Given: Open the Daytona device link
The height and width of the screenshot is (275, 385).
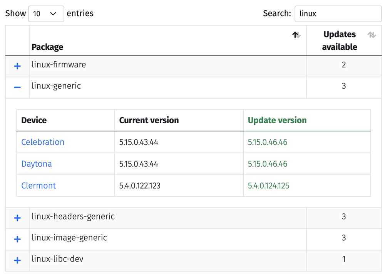Looking at the screenshot, I should pyautogui.click(x=37, y=164).
